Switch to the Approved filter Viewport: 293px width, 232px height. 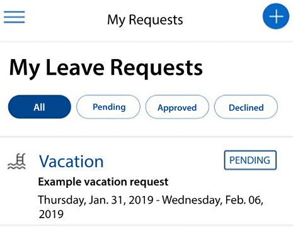(x=177, y=107)
